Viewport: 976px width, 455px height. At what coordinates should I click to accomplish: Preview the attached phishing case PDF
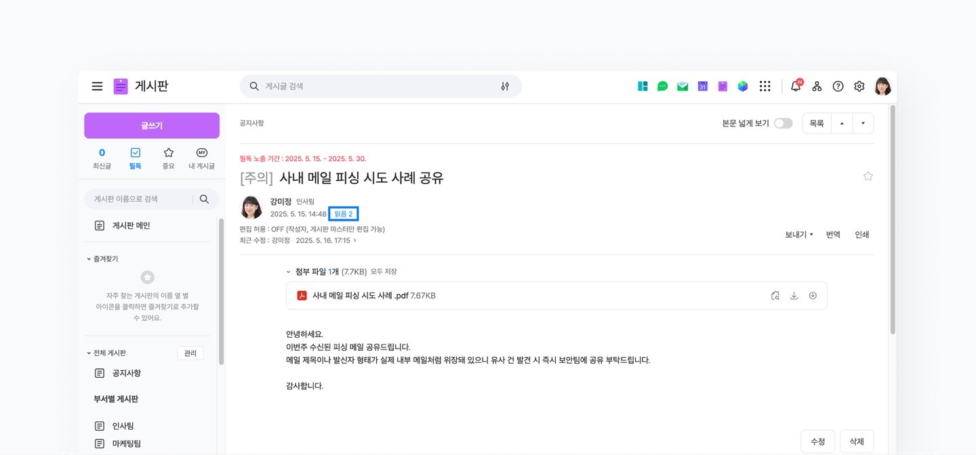(775, 295)
